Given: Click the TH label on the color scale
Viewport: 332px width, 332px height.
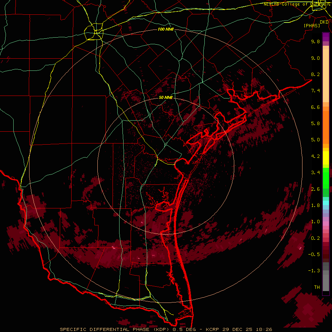Looking at the screenshot, I should [317, 287].
